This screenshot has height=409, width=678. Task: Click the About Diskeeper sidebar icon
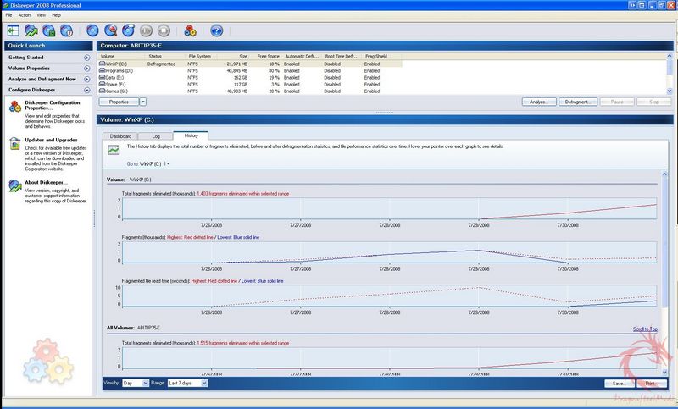(x=15, y=185)
